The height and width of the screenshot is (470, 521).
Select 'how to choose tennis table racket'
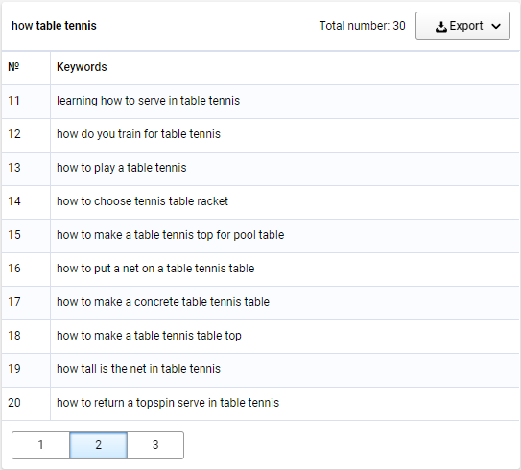coord(143,201)
